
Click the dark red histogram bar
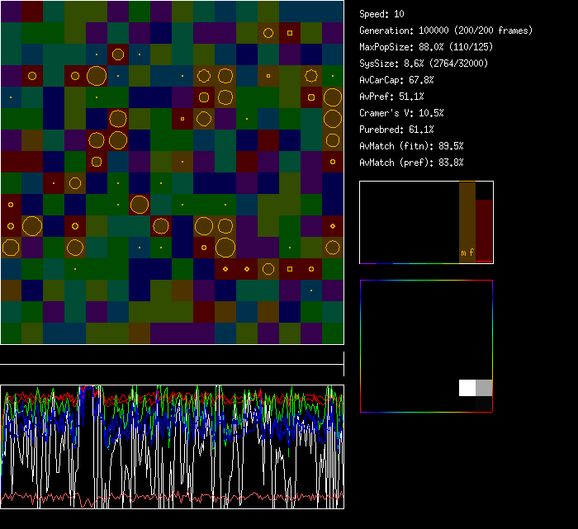tap(484, 229)
